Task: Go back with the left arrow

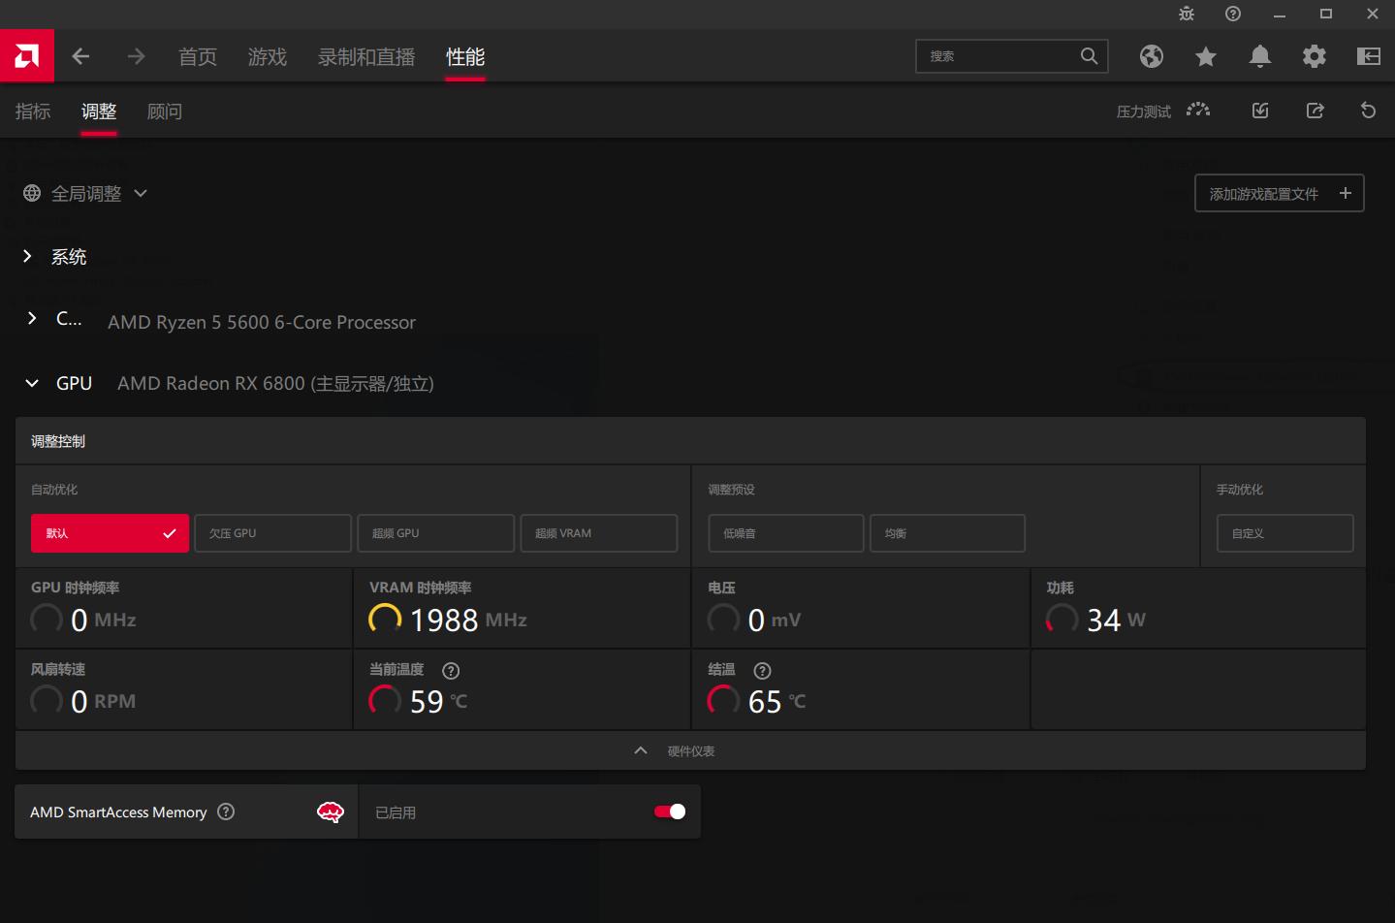Action: (80, 56)
